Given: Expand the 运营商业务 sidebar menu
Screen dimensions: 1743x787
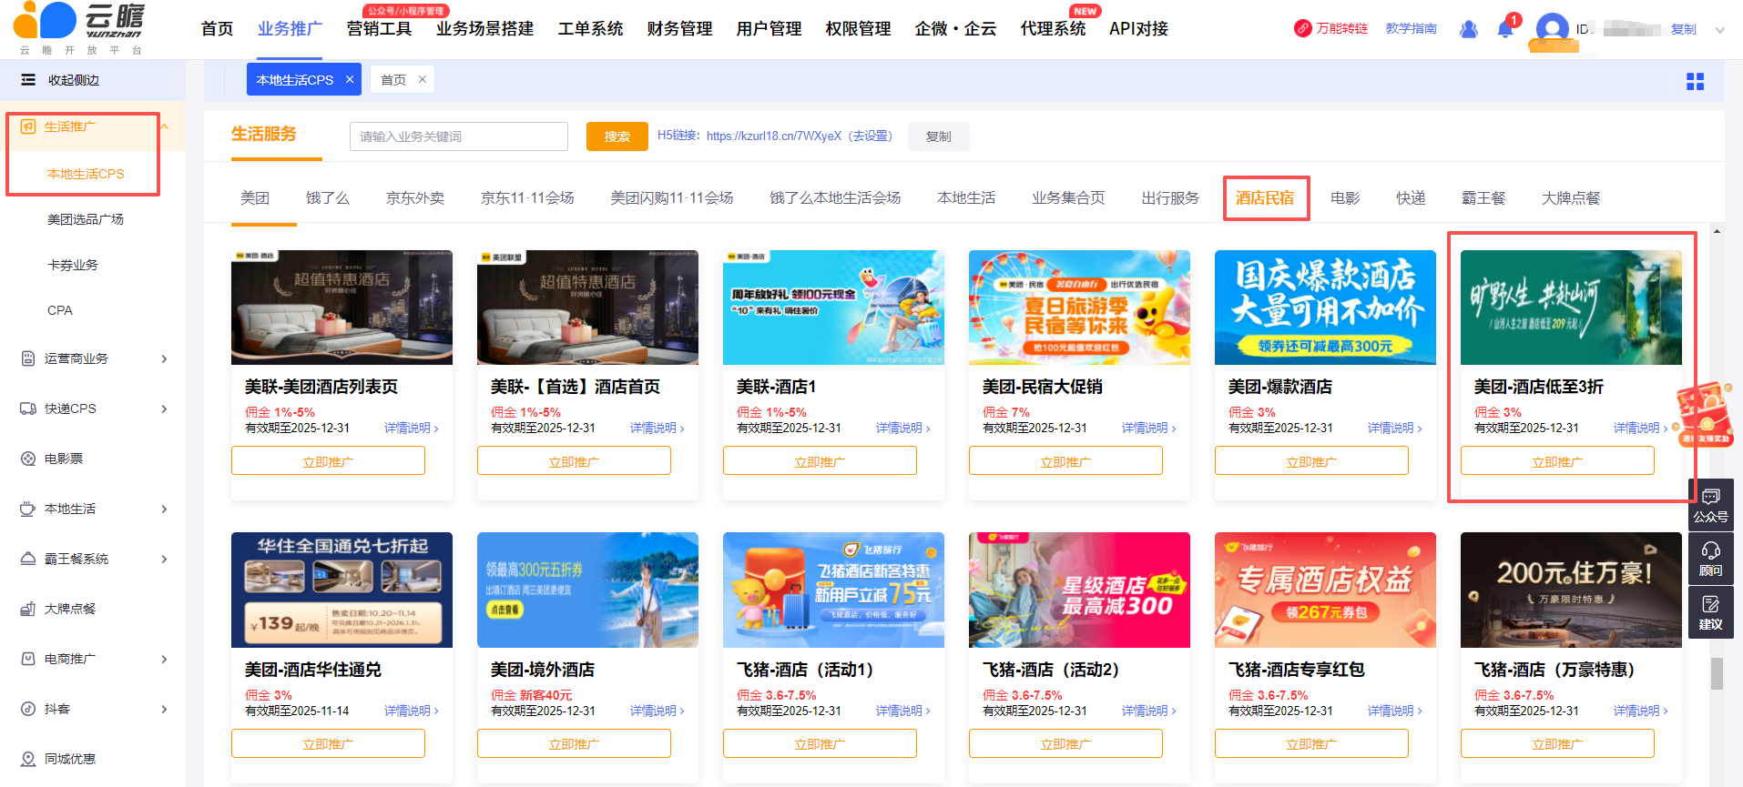Looking at the screenshot, I should (x=164, y=358).
